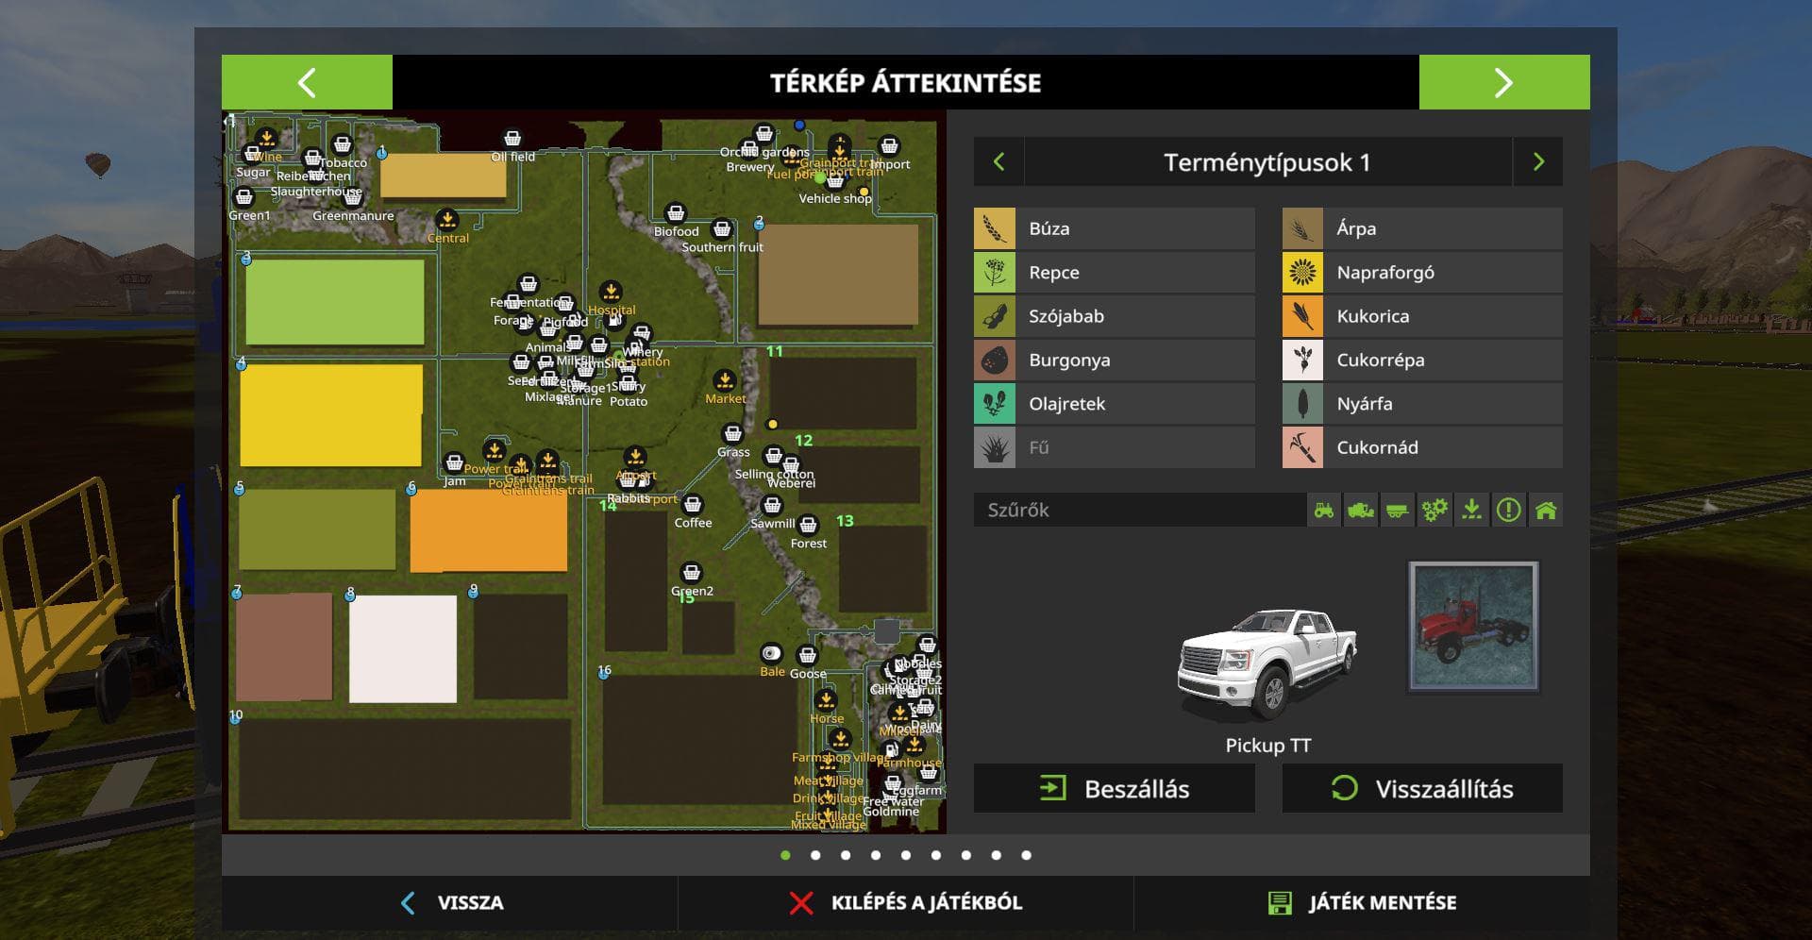Screen dimensions: 1812x940
Task: Toggle Napraforgó crop overlay
Action: pyautogui.click(x=1422, y=273)
